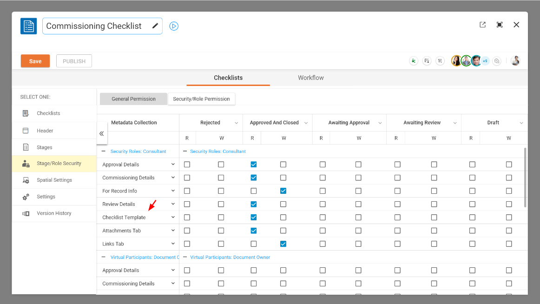Open the current user profile avatar
The width and height of the screenshot is (540, 304).
tap(515, 61)
